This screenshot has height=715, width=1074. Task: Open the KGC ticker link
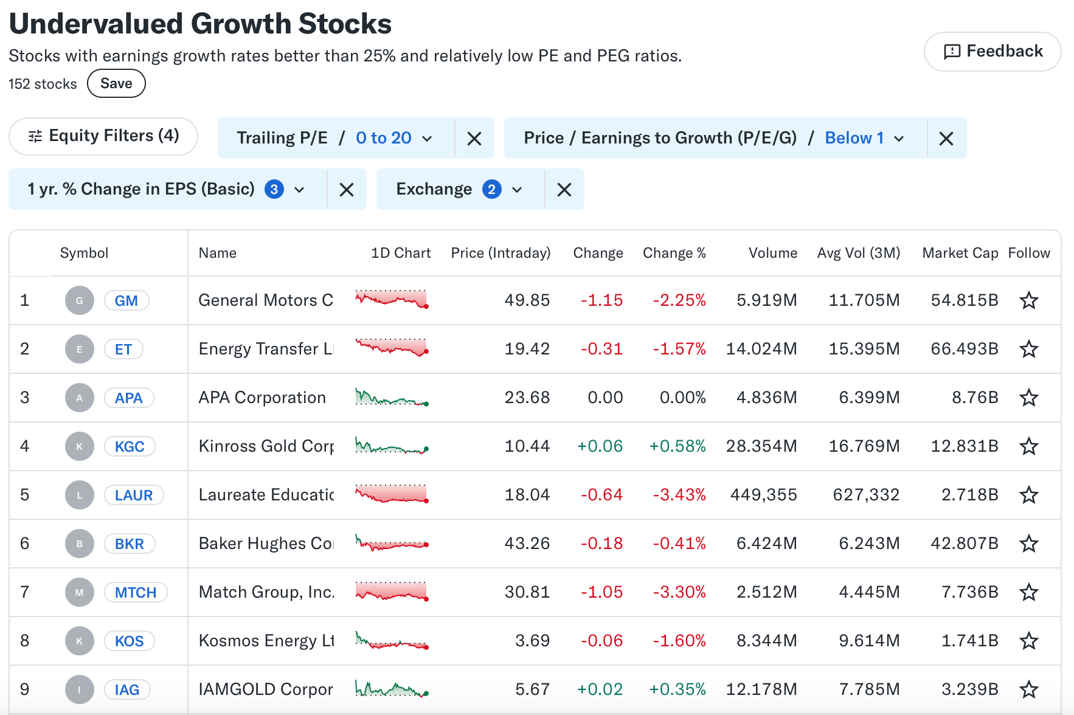[x=130, y=446]
